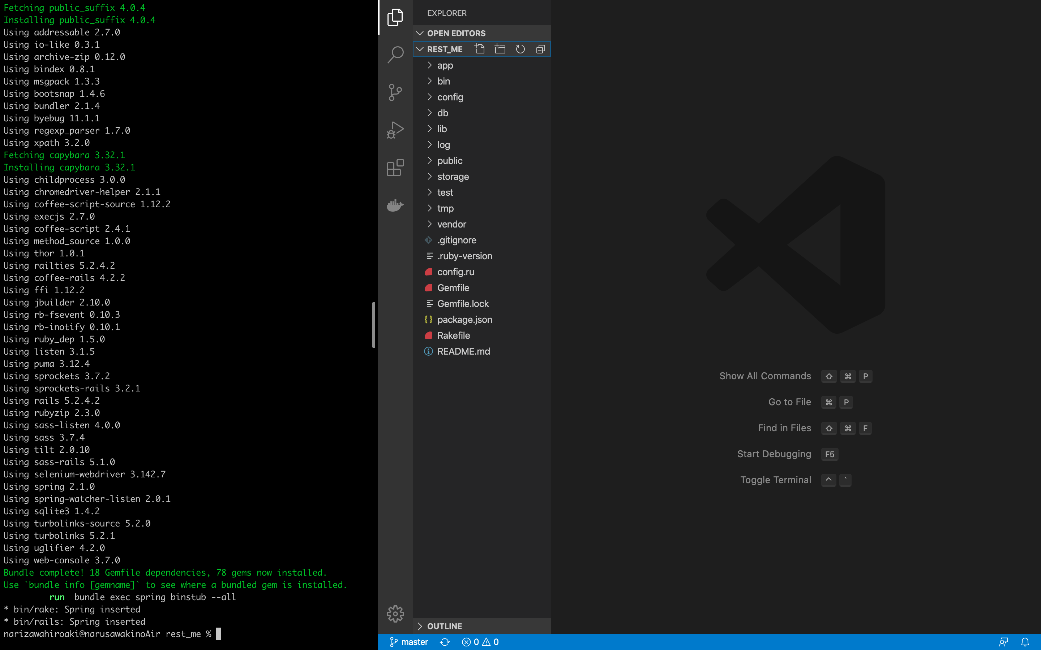1041x650 pixels.
Task: Open the Extensions view
Action: pos(395,168)
